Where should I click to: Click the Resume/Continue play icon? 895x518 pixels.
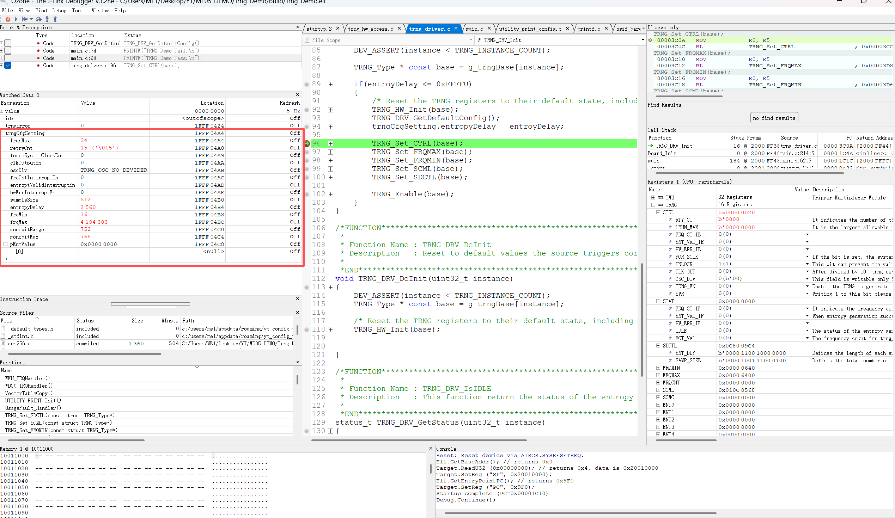pos(16,19)
